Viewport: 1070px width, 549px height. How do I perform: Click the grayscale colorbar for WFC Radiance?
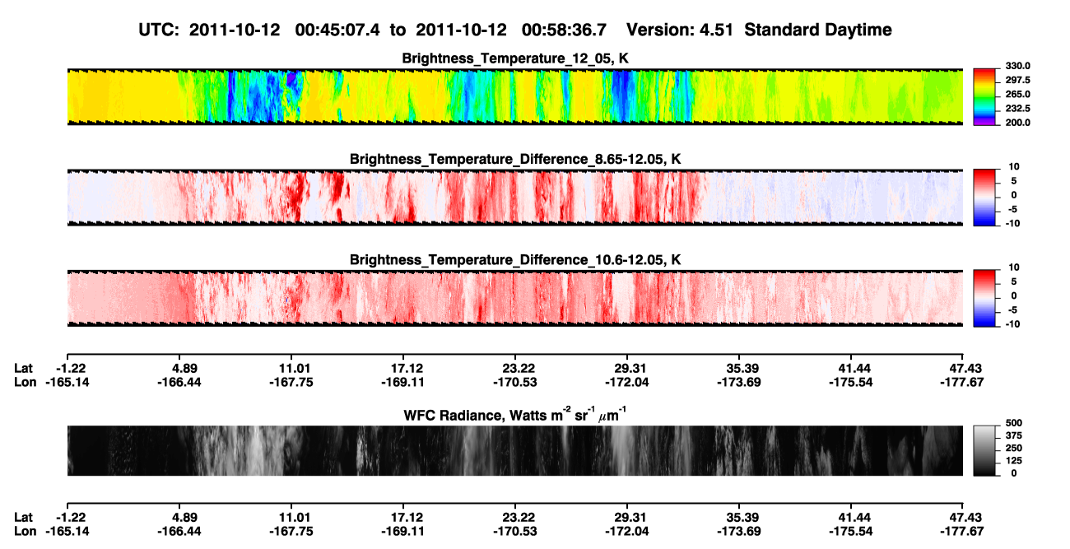point(984,451)
